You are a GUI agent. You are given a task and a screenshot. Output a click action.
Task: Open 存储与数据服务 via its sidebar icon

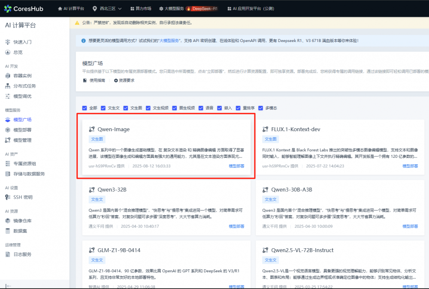point(8,174)
